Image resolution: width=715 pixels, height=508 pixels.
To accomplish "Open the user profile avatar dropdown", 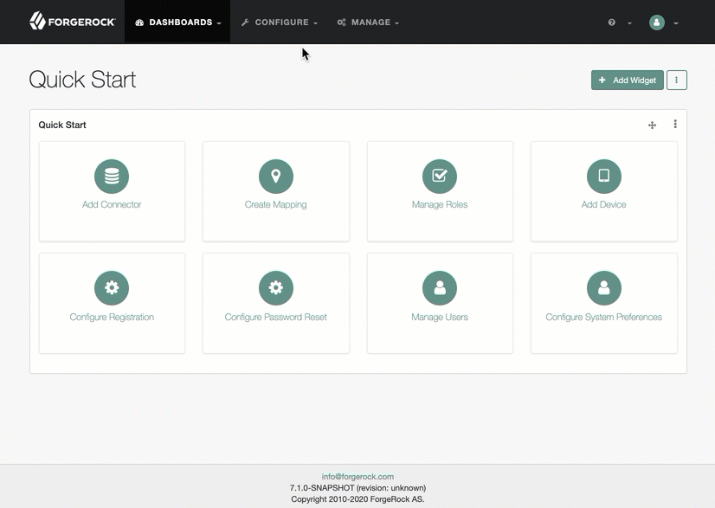I will 663,23.
